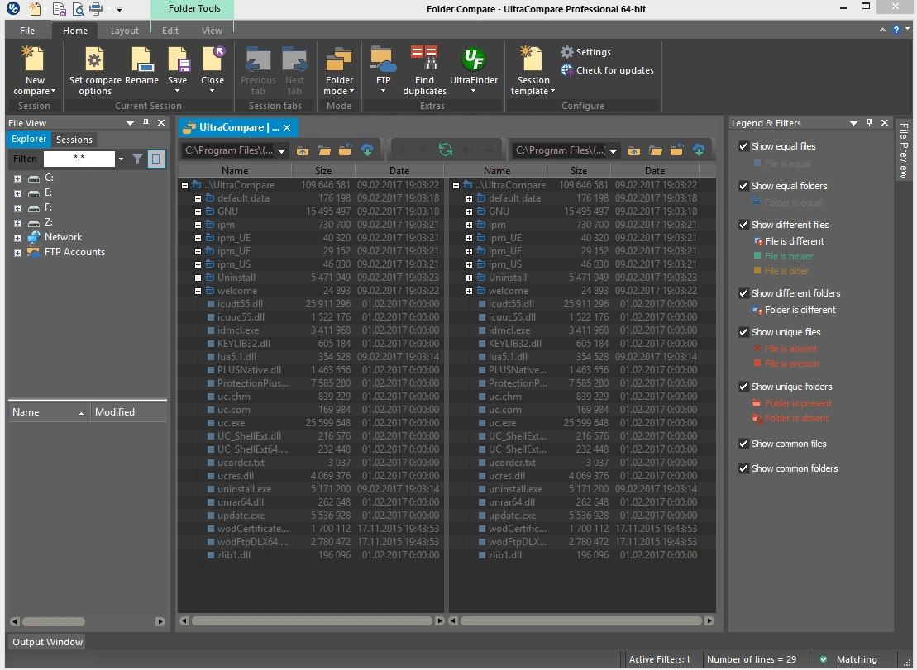This screenshot has width=917, height=670.
Task: Expand FTP Accounts tree node
Action: tap(17, 253)
